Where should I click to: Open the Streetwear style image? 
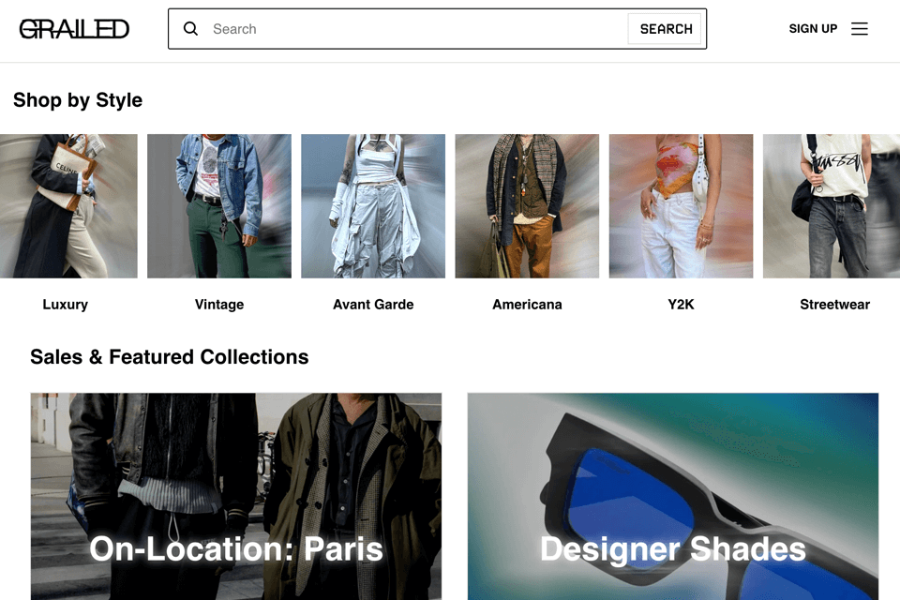(832, 206)
